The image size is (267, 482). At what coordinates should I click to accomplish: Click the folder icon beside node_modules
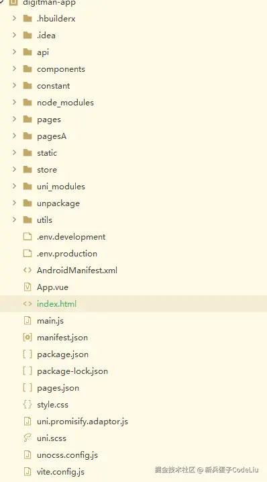28,102
